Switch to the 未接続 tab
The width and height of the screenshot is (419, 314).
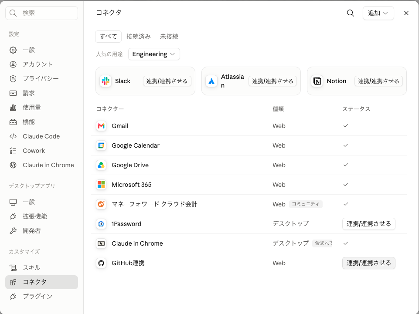[169, 37]
